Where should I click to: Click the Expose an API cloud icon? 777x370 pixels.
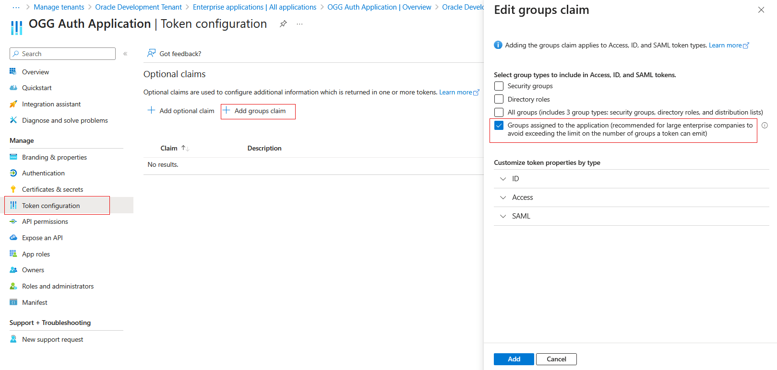click(x=13, y=238)
